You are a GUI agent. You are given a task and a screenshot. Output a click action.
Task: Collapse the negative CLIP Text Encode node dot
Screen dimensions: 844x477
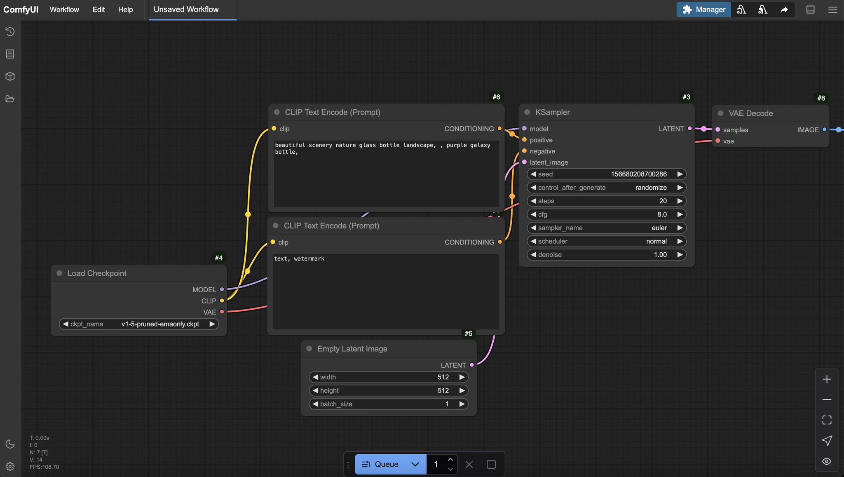(x=276, y=226)
